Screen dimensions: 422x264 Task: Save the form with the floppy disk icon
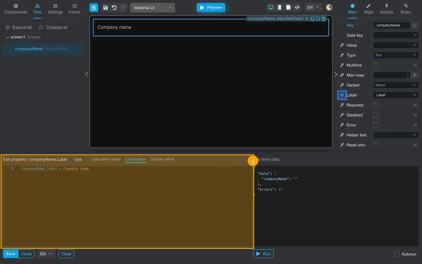point(105,8)
